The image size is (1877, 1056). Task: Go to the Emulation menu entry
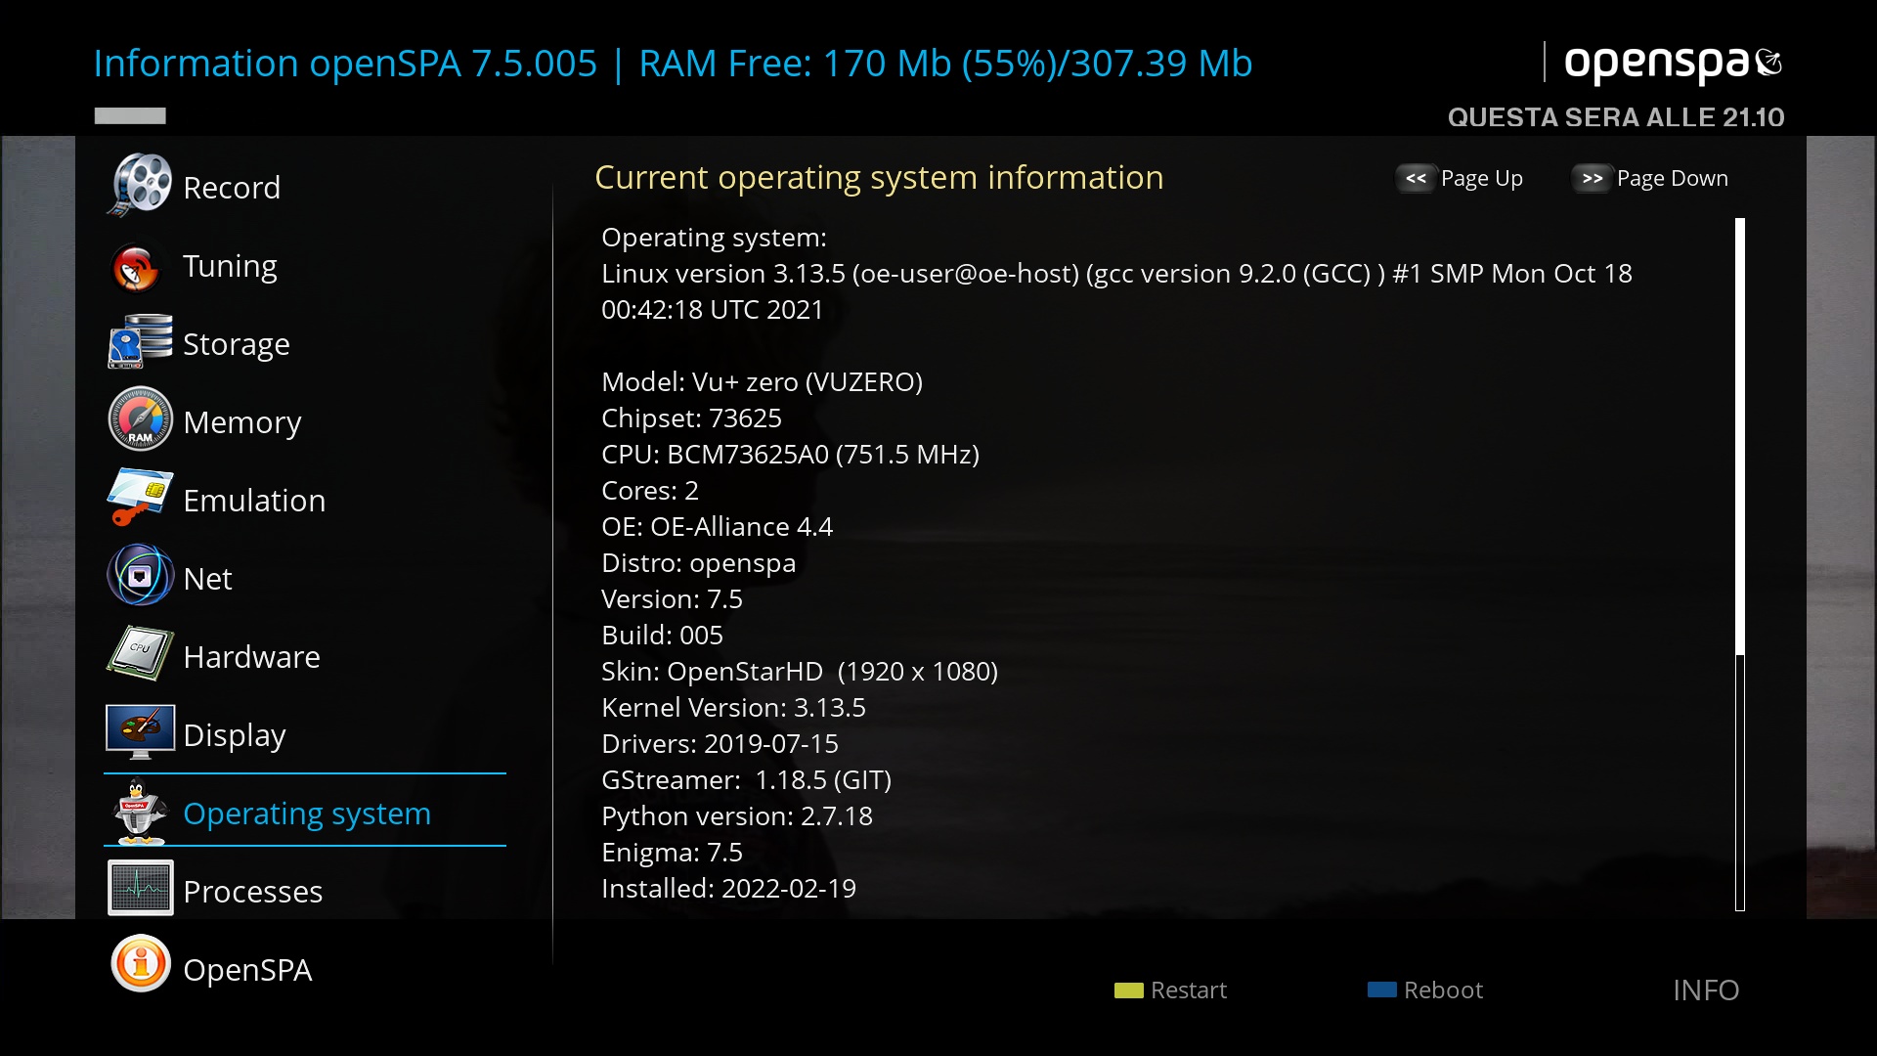[305, 500]
